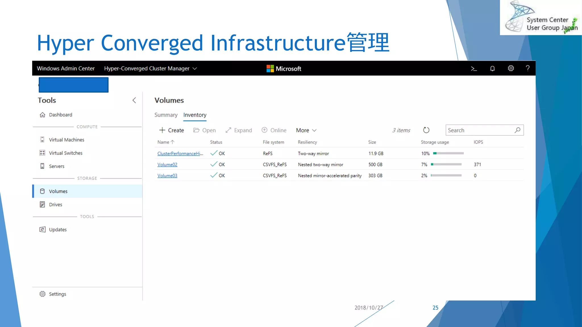The image size is (582, 327).
Task: Click Windows Admin Center title
Action: 66,68
